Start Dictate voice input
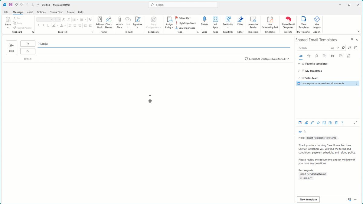363x204 pixels. (204, 21)
